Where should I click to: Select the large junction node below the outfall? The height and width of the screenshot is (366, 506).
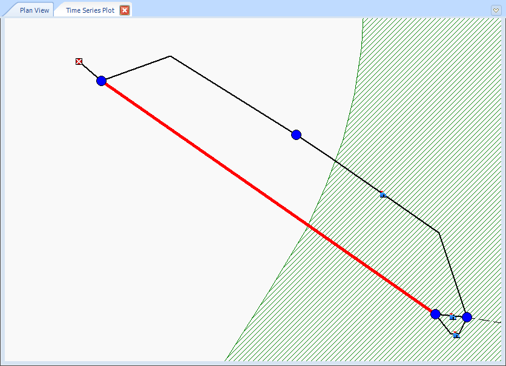coord(101,80)
